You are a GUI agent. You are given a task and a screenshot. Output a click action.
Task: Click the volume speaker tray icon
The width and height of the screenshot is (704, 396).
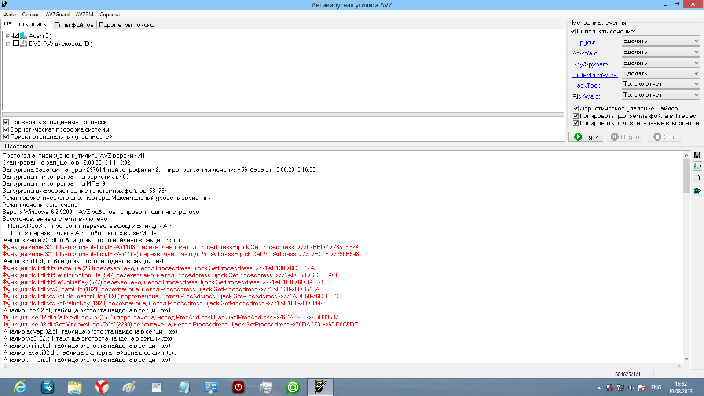pyautogui.click(x=631, y=388)
